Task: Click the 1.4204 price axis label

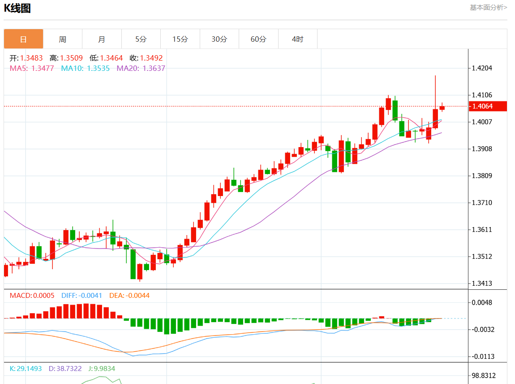Action: point(482,68)
